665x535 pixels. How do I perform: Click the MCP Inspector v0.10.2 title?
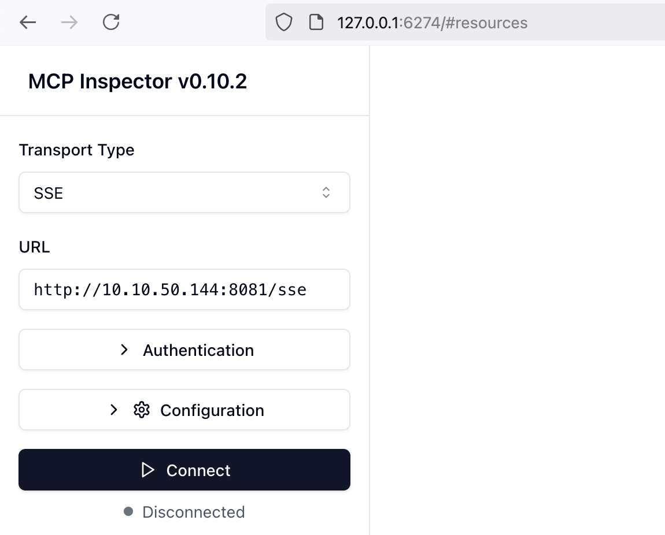coord(138,81)
